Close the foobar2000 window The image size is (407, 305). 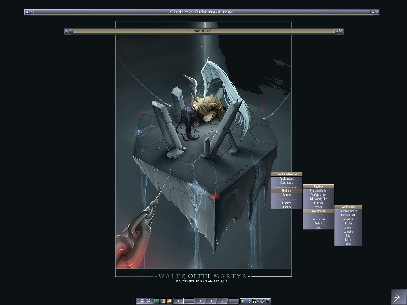pyautogui.click(x=341, y=31)
